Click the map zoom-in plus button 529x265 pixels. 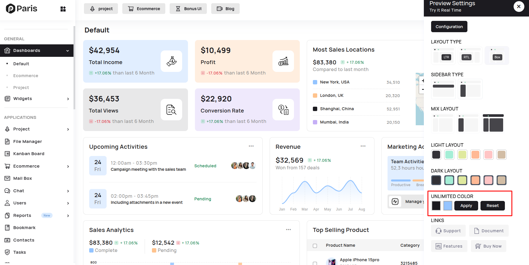coord(422,81)
